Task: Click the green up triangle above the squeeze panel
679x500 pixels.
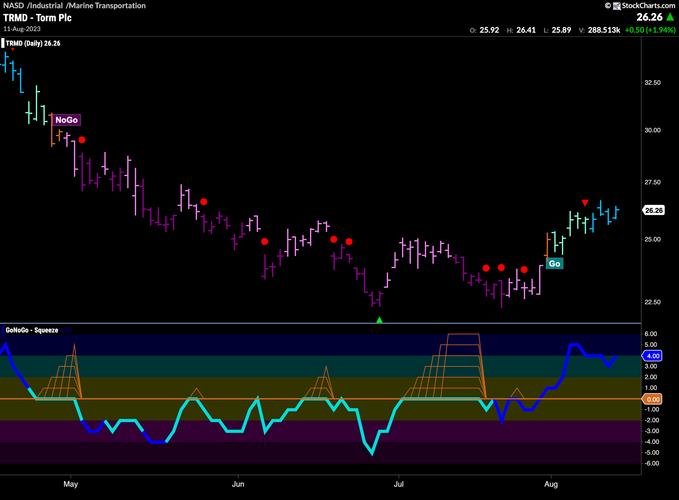Action: pyautogui.click(x=379, y=320)
